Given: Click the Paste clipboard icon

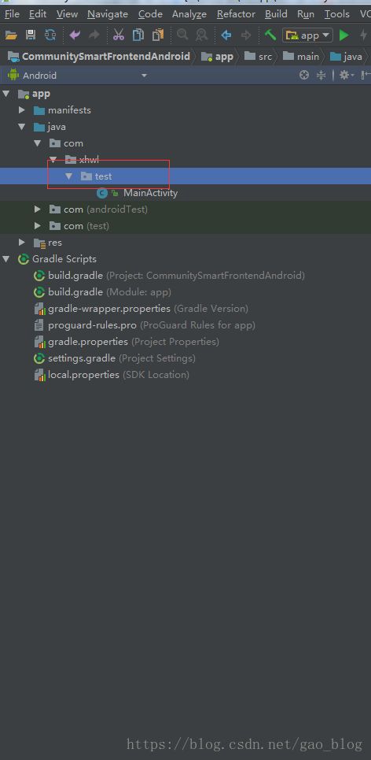Looking at the screenshot, I should 158,35.
